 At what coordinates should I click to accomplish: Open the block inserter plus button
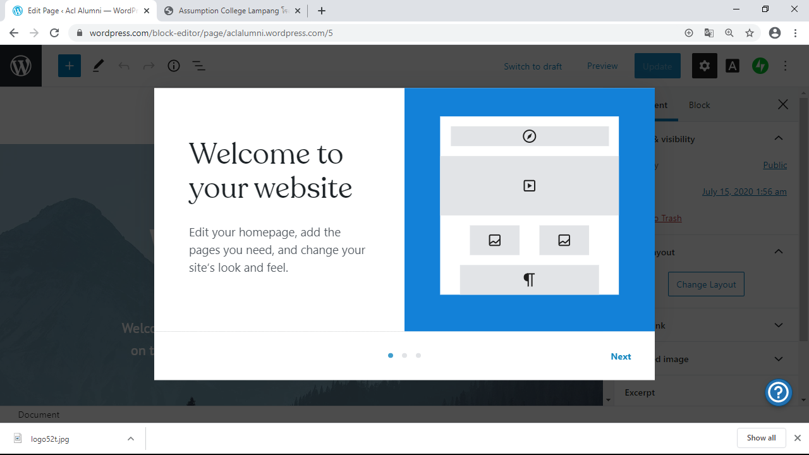70,66
